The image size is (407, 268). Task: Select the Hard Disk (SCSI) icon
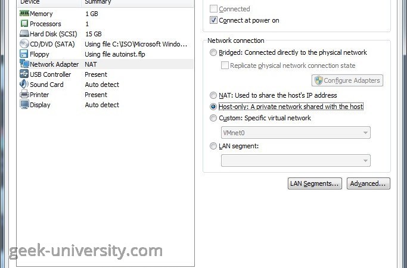click(x=24, y=34)
